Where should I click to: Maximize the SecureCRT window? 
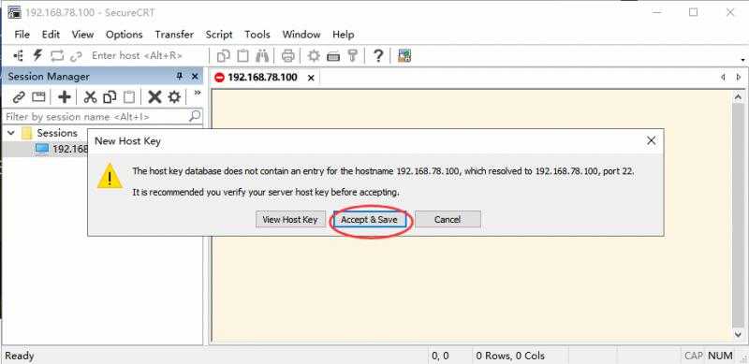[693, 12]
